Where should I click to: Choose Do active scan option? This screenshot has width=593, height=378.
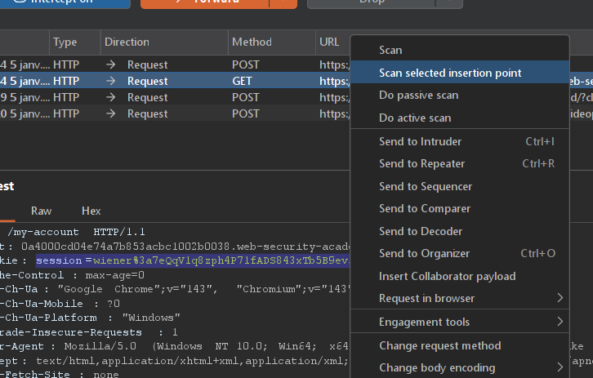pos(415,118)
